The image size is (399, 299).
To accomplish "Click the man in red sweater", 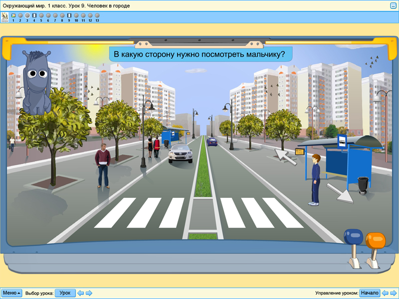I will coord(103,165).
